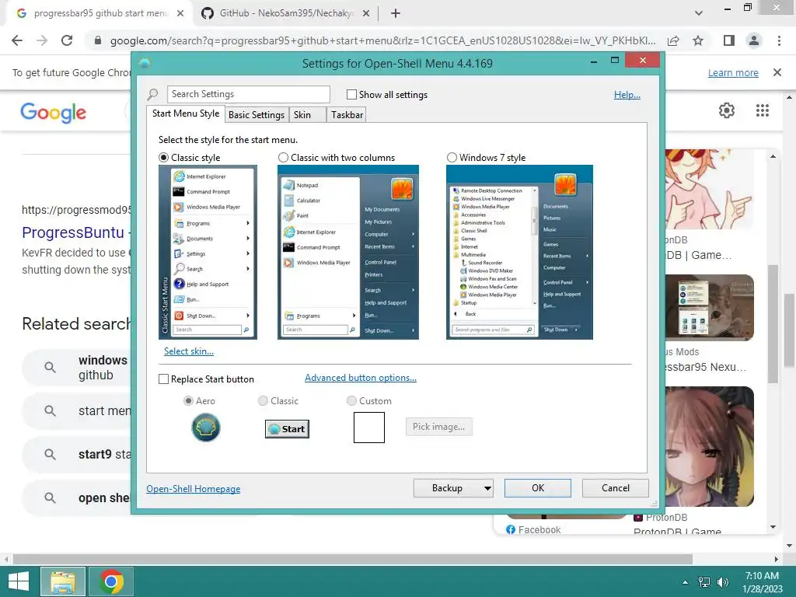Open the Skin tab
Viewport: 796px width, 597px height.
coord(308,115)
